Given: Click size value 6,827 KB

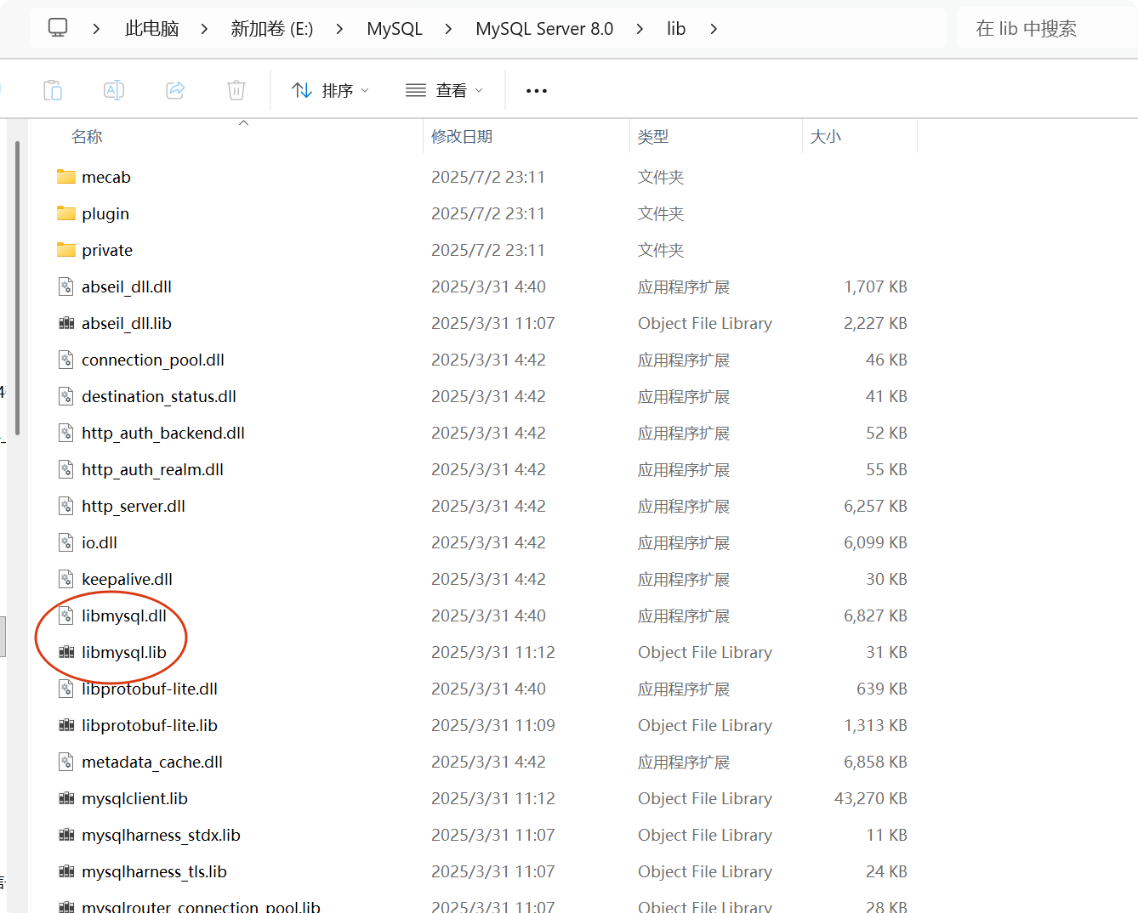Looking at the screenshot, I should (x=875, y=615).
